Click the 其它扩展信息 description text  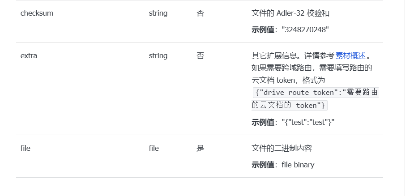coord(293,56)
